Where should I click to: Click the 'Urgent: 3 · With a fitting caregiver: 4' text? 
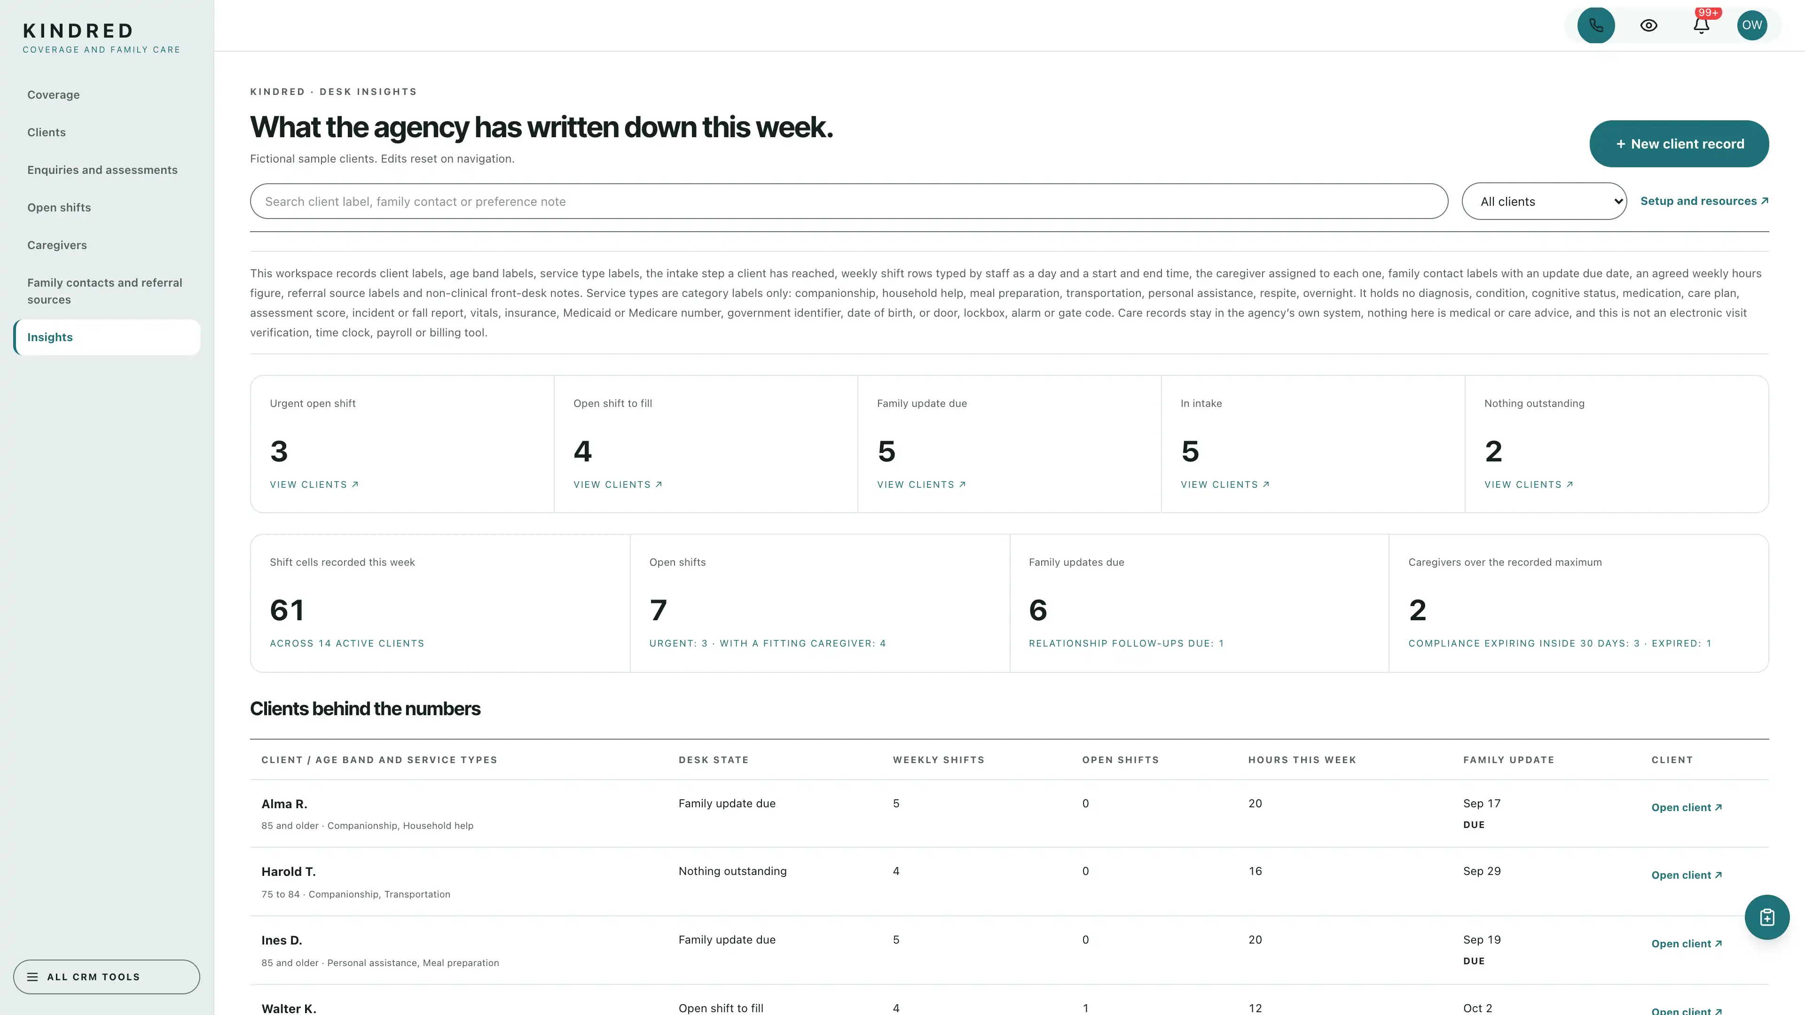(x=767, y=644)
